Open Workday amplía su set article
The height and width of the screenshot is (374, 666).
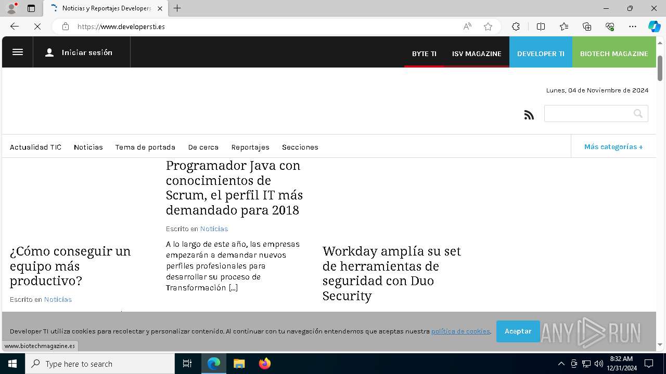click(391, 273)
